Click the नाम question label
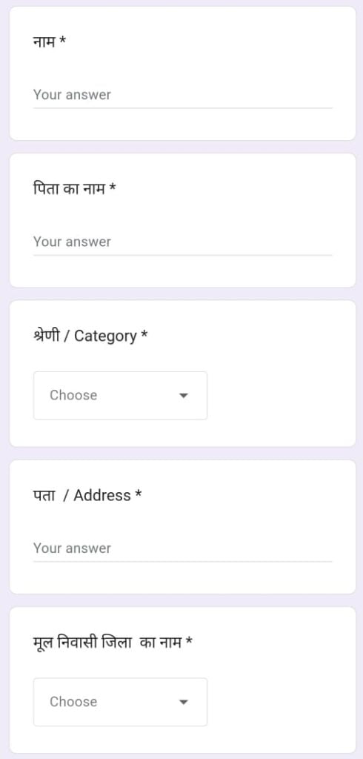 point(44,42)
